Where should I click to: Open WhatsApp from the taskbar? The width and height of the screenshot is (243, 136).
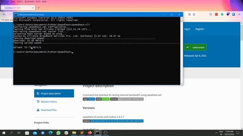point(58,133)
